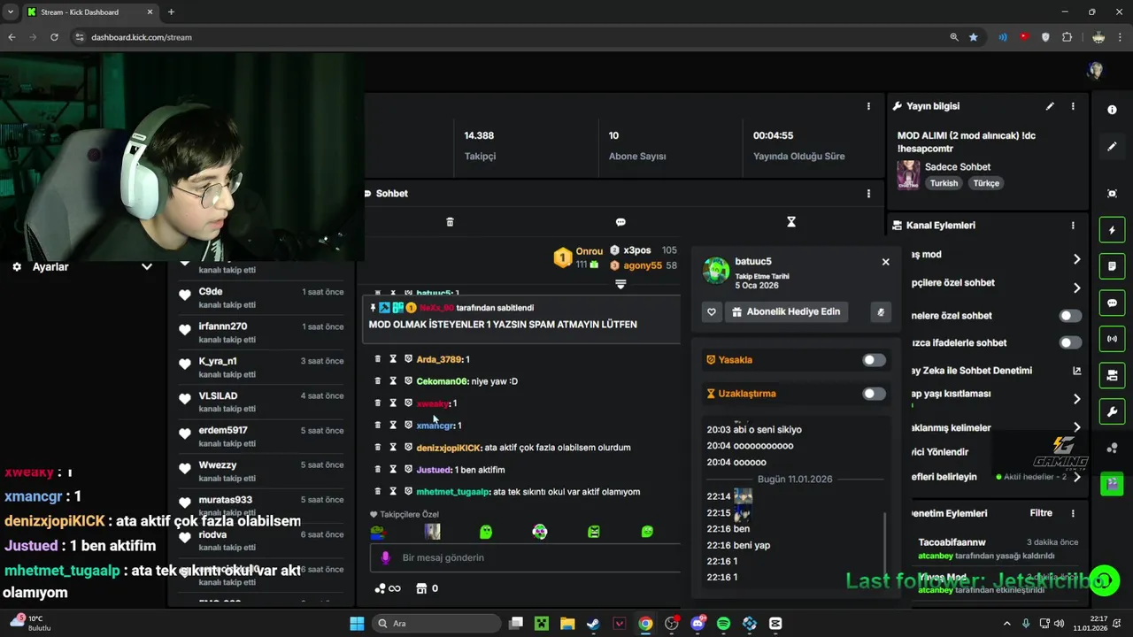Click the Türkçe tag

(986, 183)
